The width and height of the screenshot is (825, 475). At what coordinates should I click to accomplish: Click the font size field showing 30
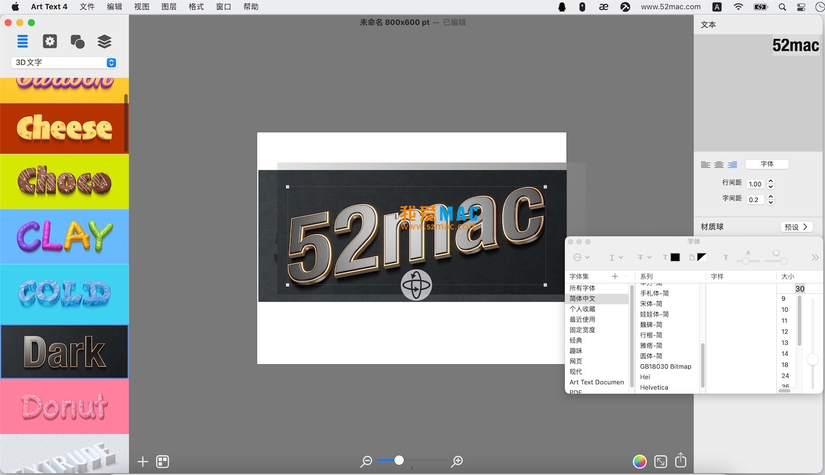(x=800, y=289)
